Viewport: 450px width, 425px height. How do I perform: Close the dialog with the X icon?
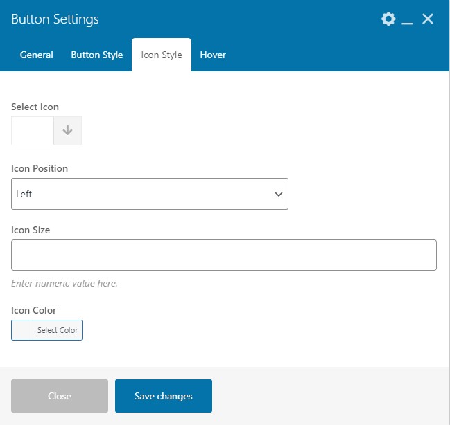click(428, 19)
